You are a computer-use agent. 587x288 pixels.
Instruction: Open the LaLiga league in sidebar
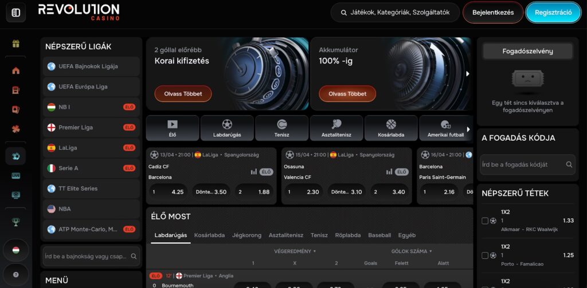pyautogui.click(x=91, y=148)
